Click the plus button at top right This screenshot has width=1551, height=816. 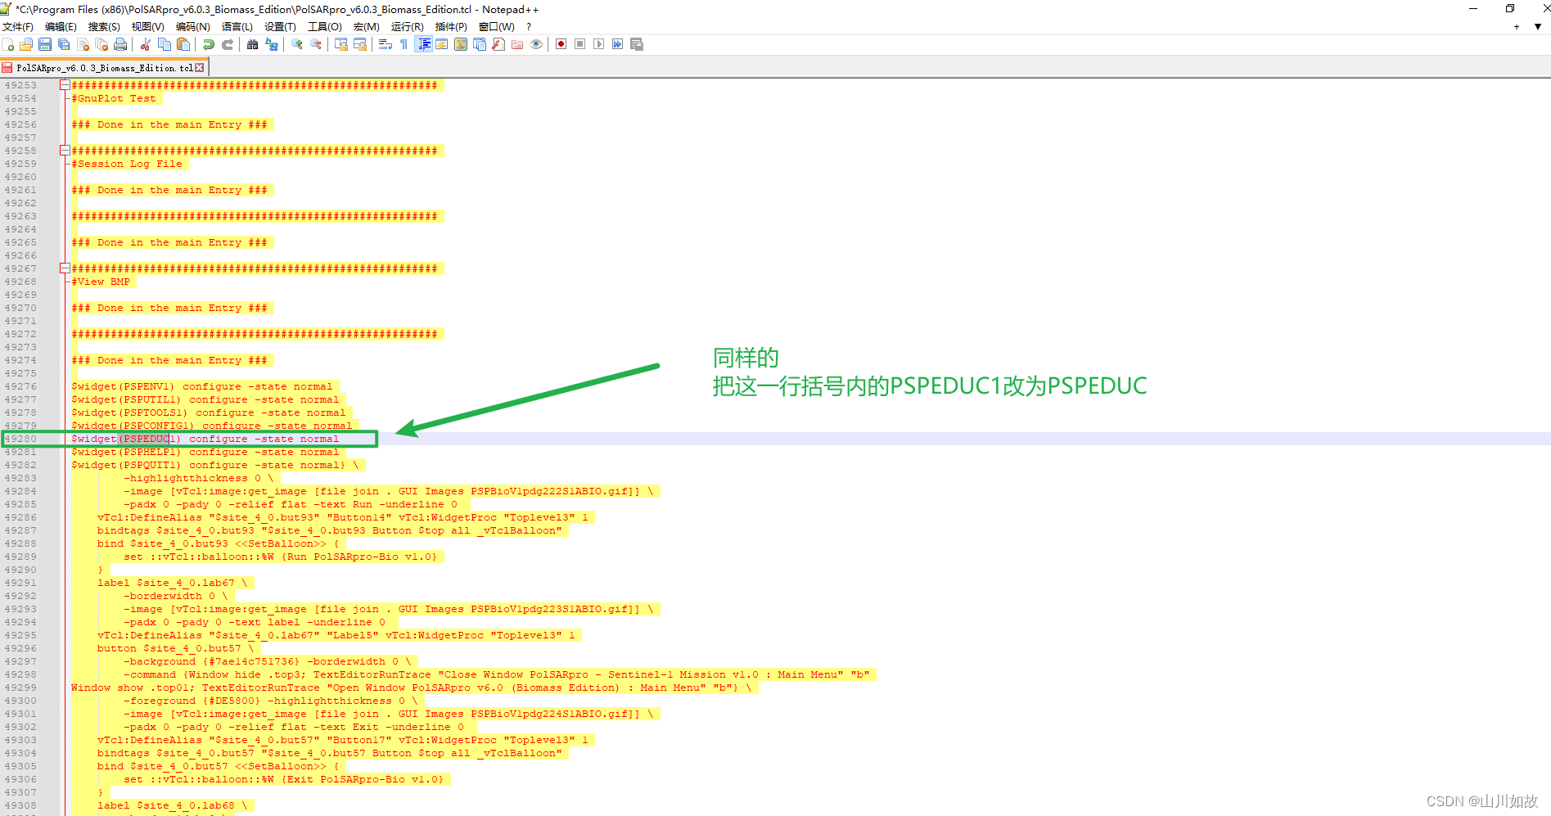1517,27
